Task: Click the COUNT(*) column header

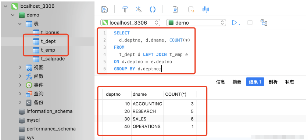Action: pyautogui.click(x=180, y=94)
